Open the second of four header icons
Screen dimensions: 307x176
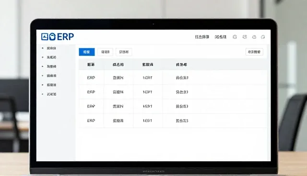coord(245,37)
